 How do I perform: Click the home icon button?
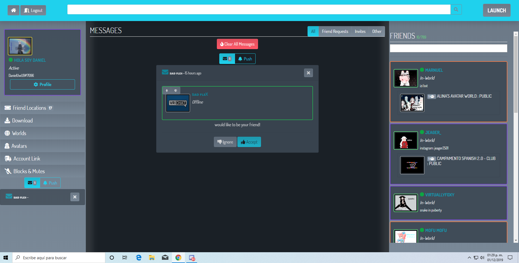pos(13,10)
